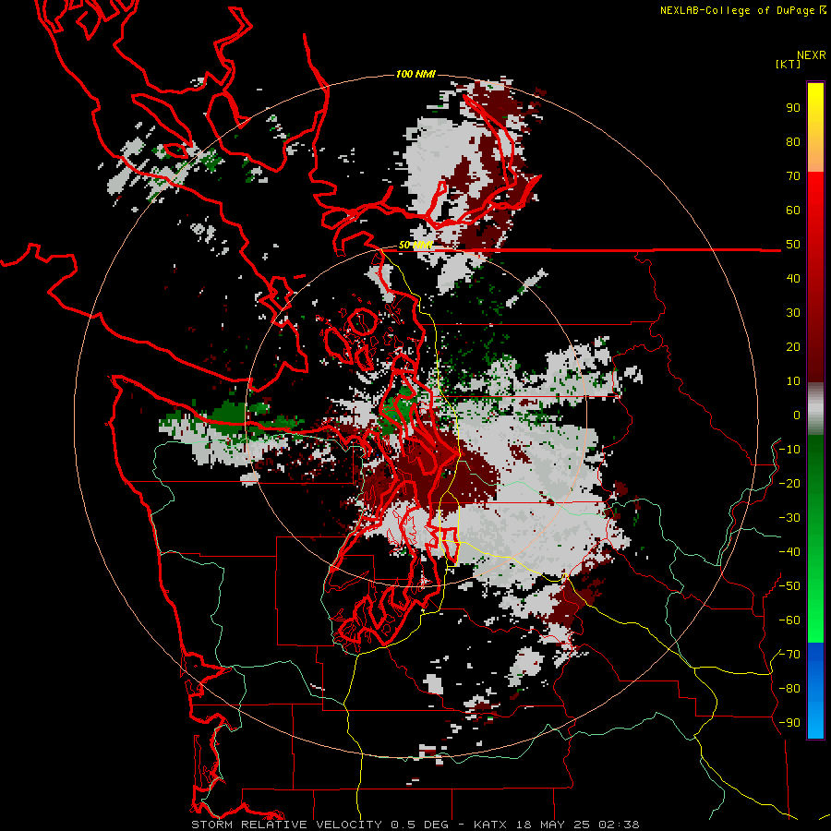
Task: Click the -50 value on velocity scale
Action: click(789, 586)
